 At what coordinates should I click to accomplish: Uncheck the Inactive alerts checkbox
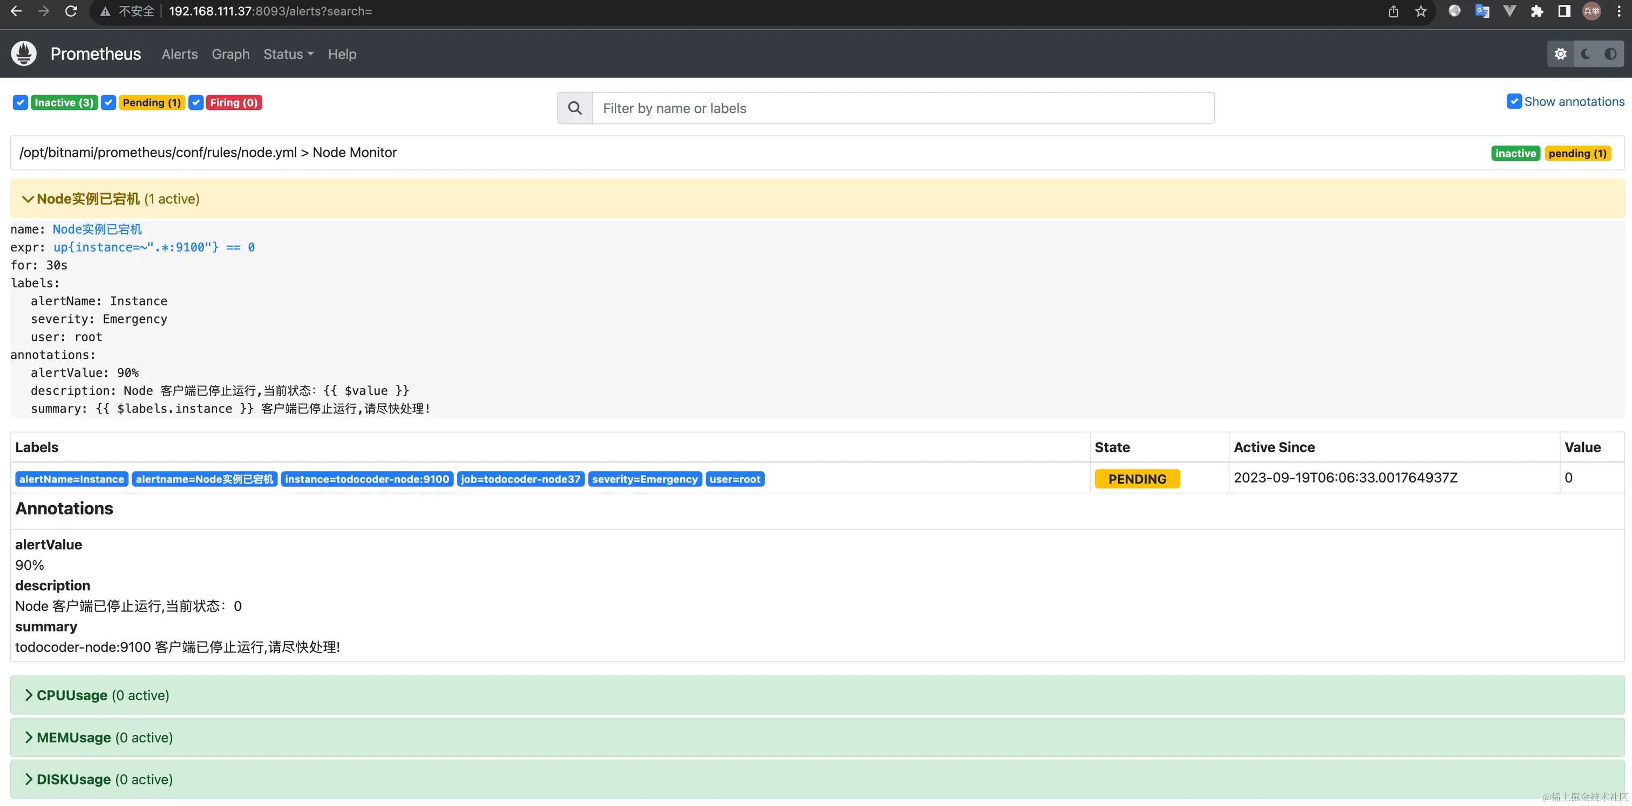click(21, 102)
